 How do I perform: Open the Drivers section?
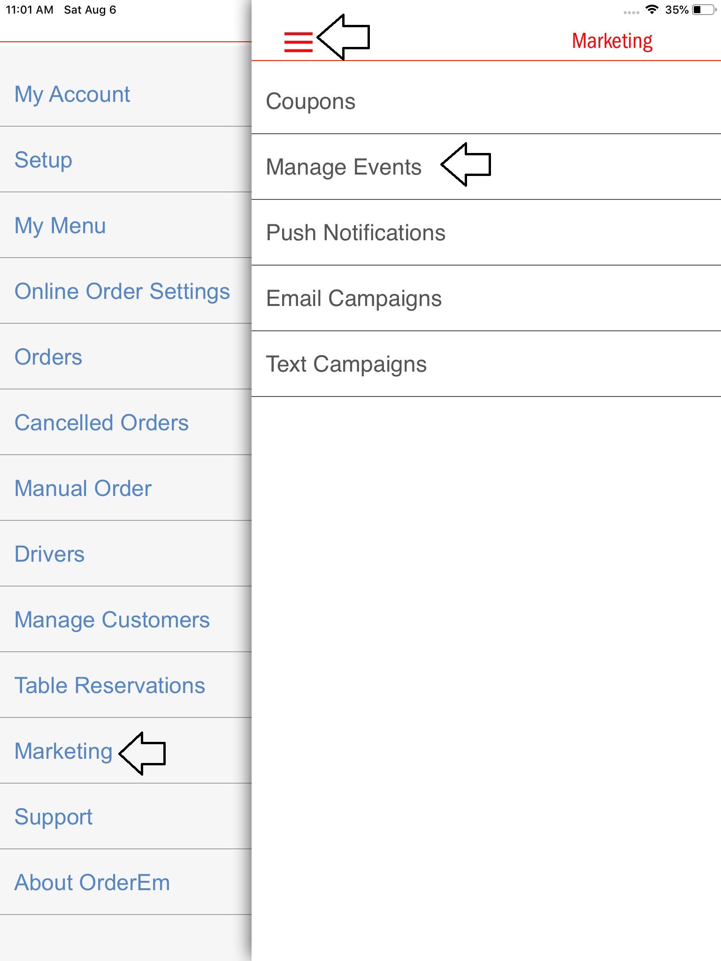click(x=49, y=554)
